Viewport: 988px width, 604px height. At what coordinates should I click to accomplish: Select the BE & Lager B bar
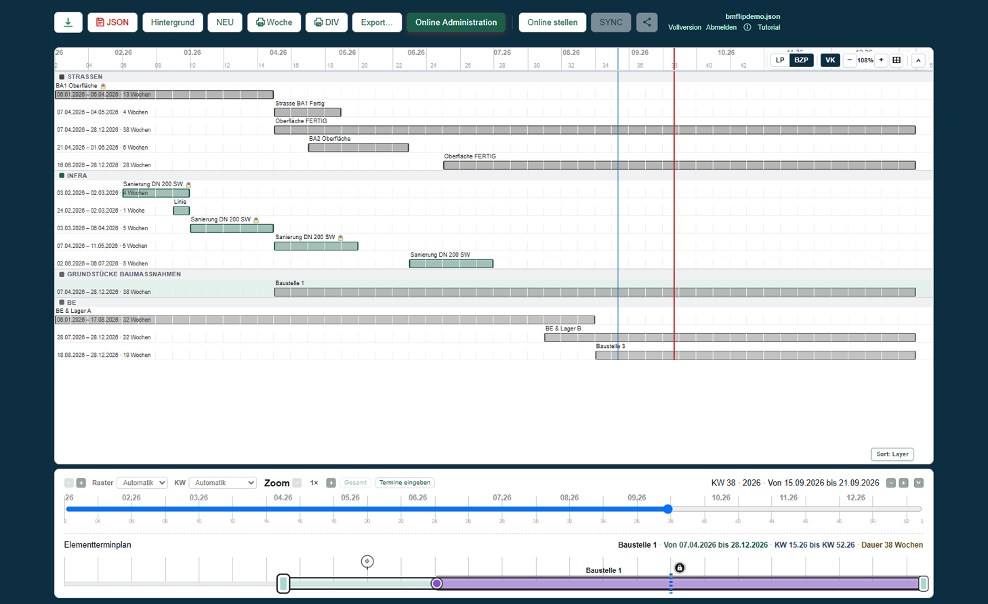pyautogui.click(x=730, y=337)
